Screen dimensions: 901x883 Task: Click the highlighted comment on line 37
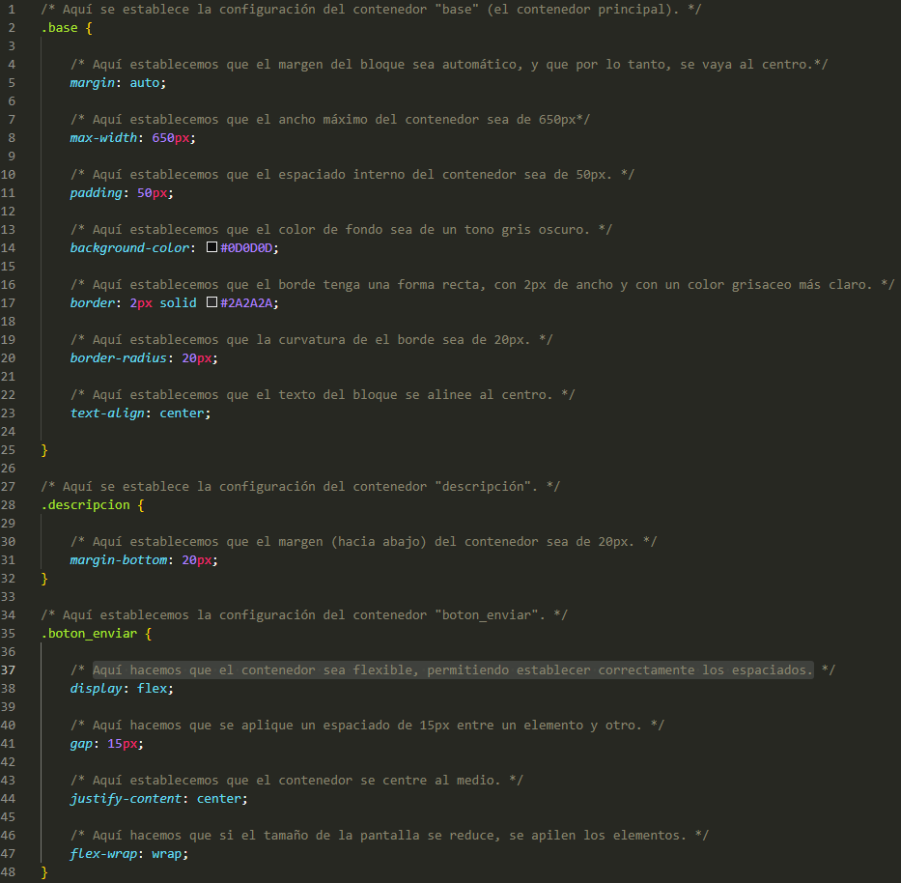tap(453, 670)
